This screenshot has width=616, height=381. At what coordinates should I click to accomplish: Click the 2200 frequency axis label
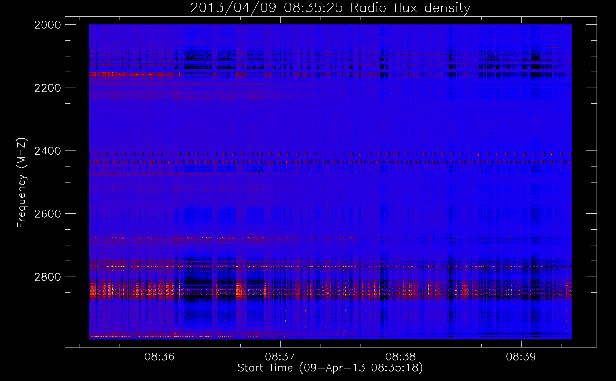pyautogui.click(x=48, y=88)
